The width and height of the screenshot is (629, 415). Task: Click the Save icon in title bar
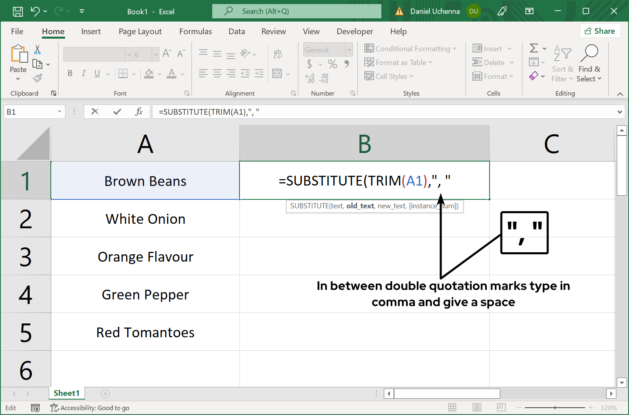(x=18, y=11)
